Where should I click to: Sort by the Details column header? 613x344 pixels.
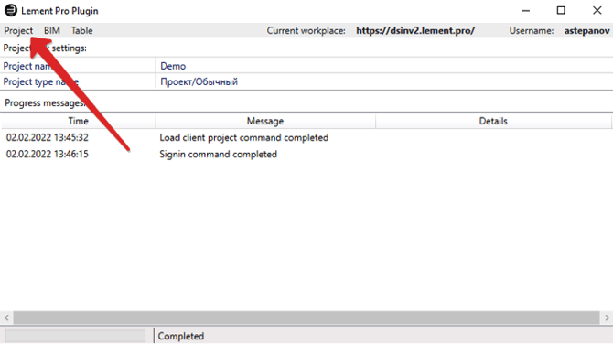493,121
